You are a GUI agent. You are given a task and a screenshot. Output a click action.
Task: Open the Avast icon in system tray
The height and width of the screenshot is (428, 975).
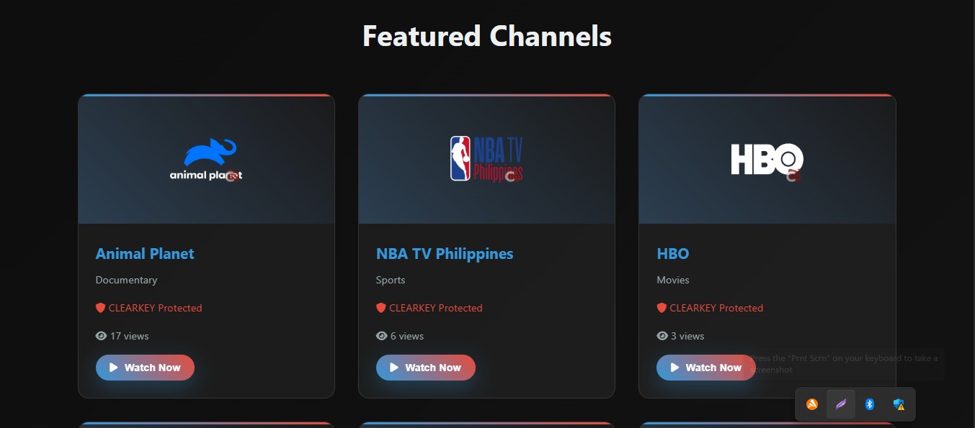click(x=812, y=404)
